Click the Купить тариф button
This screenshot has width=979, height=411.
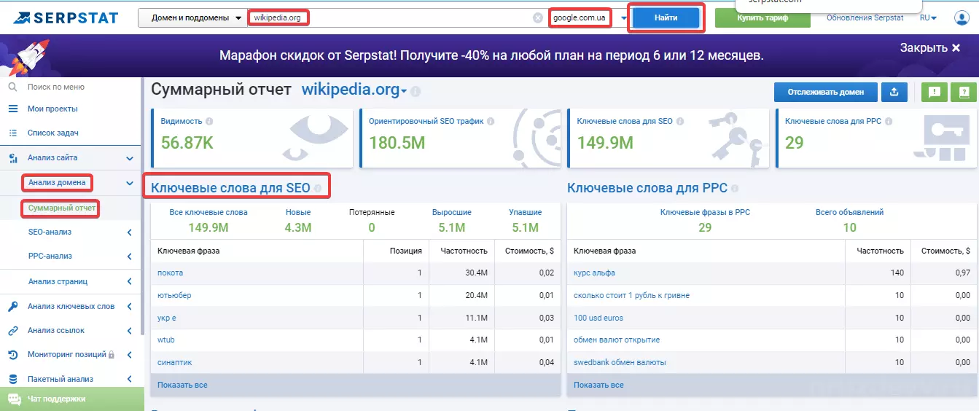[x=762, y=18]
